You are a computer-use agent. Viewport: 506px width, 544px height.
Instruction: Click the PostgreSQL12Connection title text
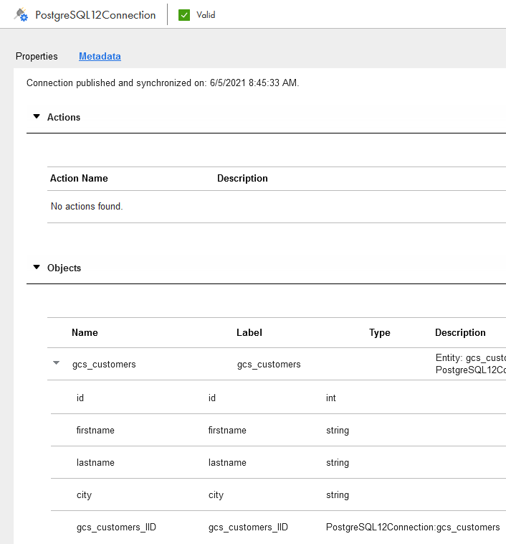tap(95, 15)
